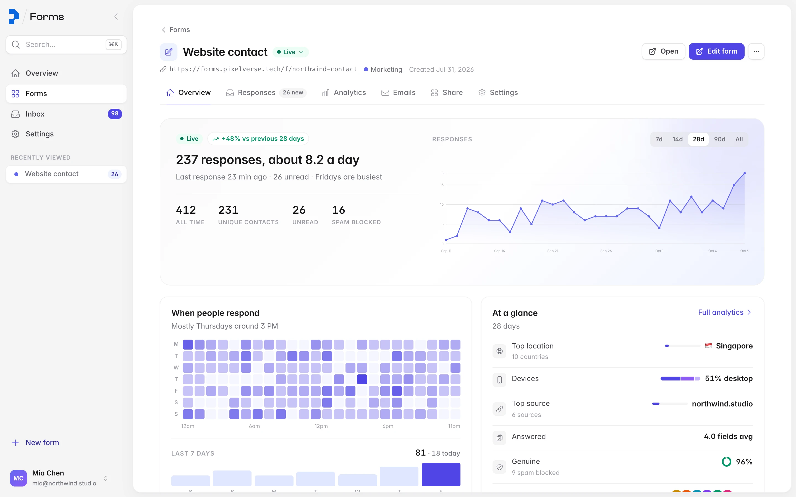Click the back chevron beside Forms breadcrumb
The image size is (796, 497).
tap(163, 30)
